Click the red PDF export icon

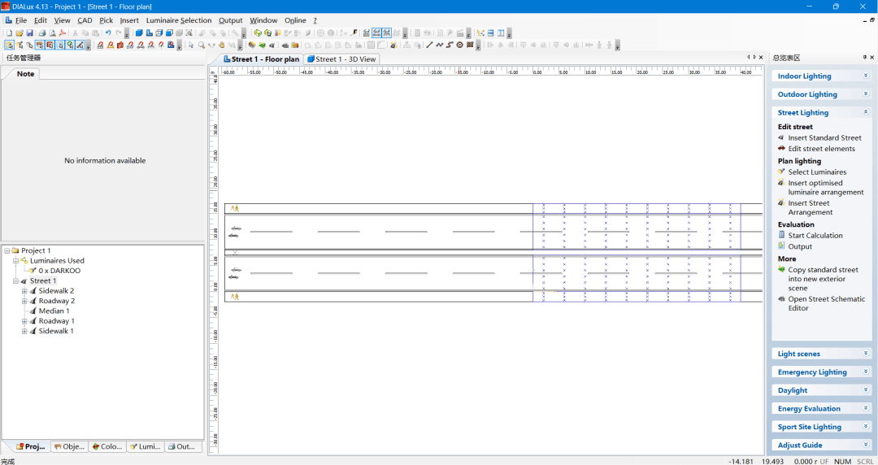click(62, 33)
